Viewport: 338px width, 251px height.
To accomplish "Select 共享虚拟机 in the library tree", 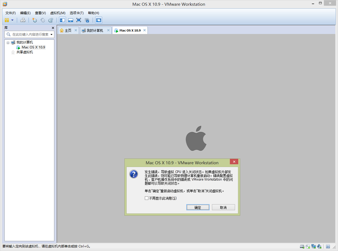I will [x=25, y=52].
